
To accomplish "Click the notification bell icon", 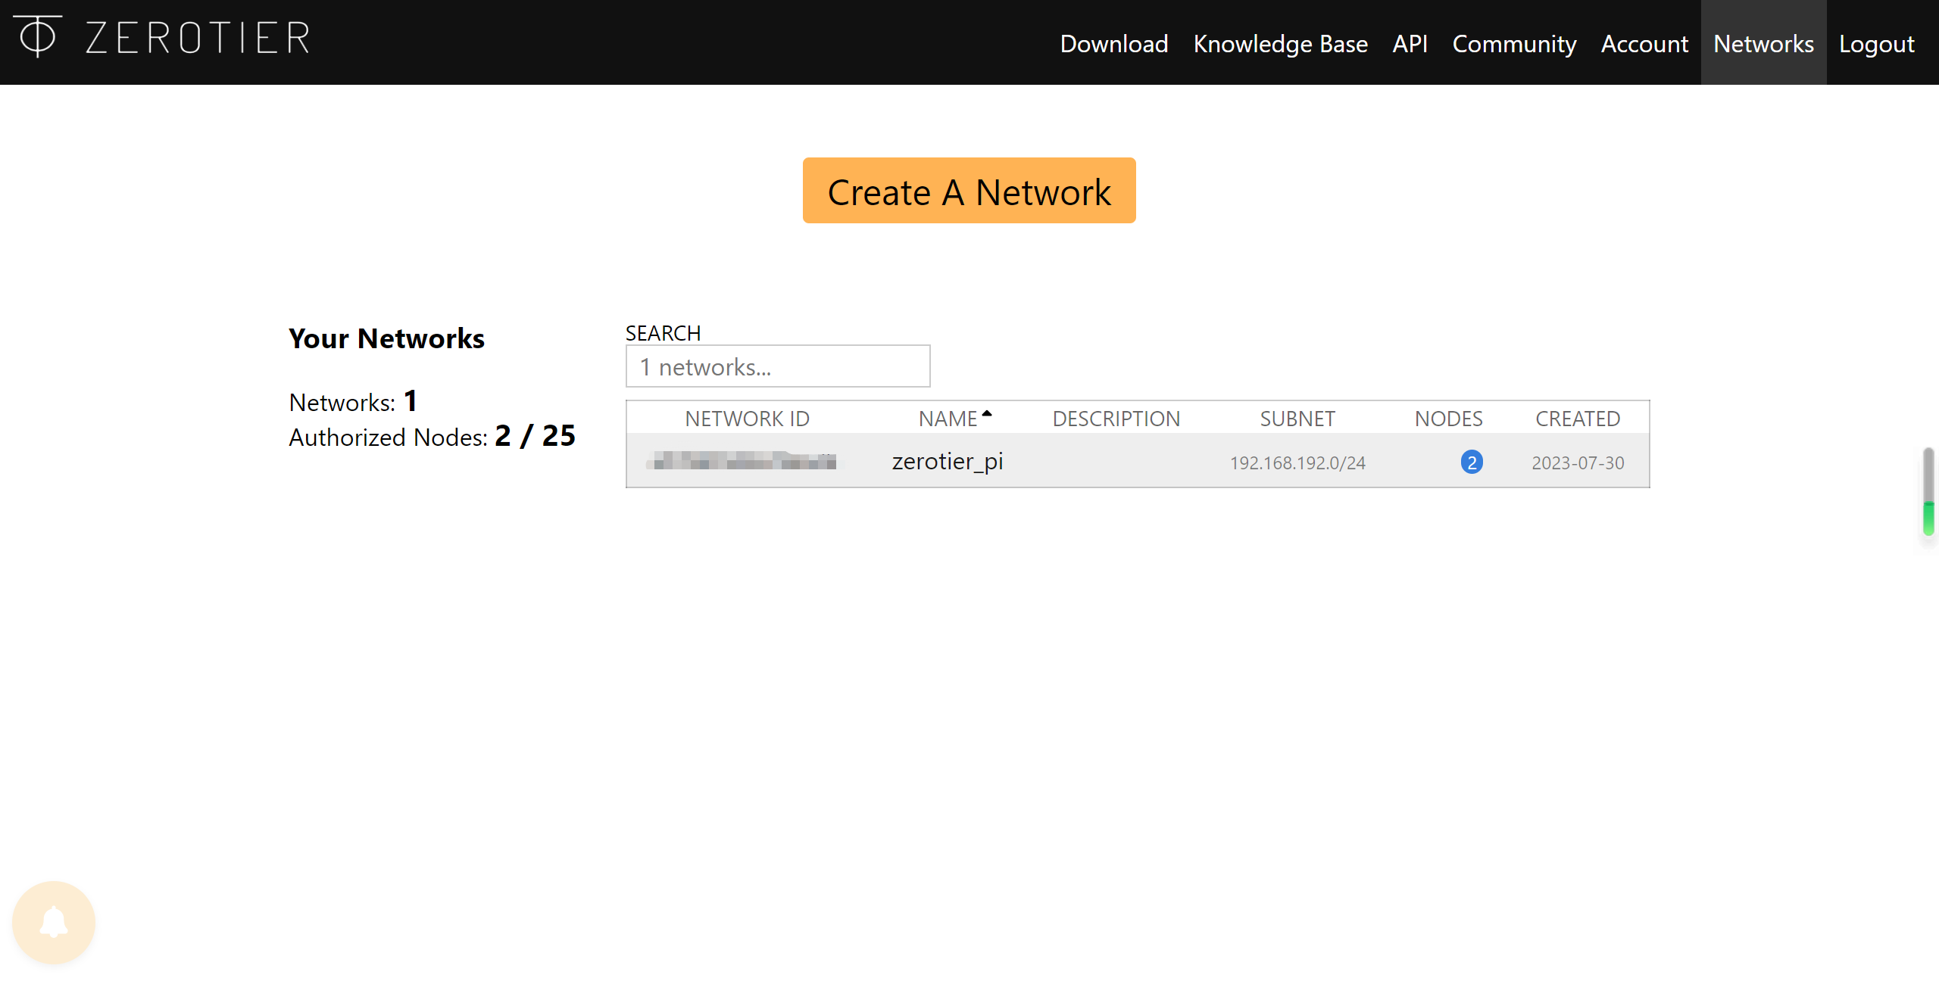I will pyautogui.click(x=54, y=922).
